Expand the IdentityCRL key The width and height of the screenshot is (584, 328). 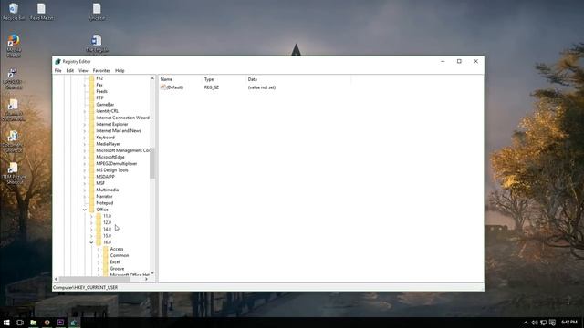(85, 111)
